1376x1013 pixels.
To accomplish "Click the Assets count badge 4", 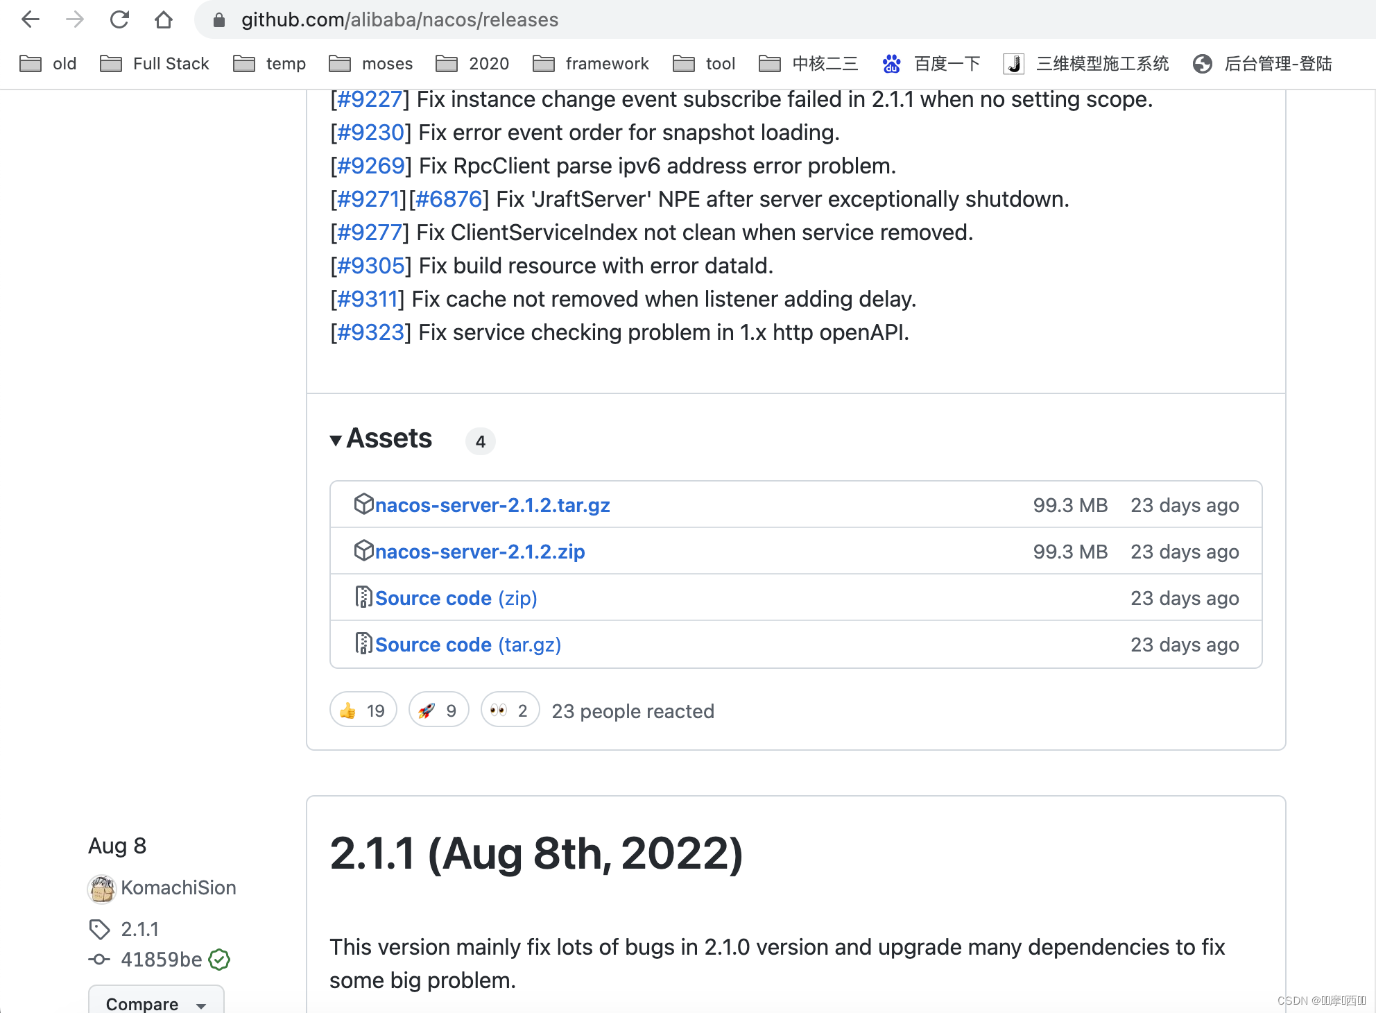I will [x=480, y=441].
